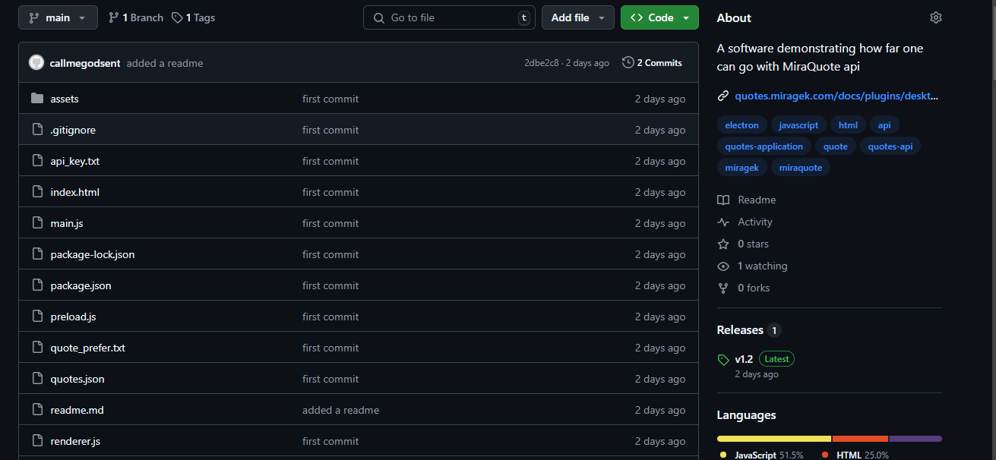Open the 'added a readme' commit in readme.md row

pos(340,410)
